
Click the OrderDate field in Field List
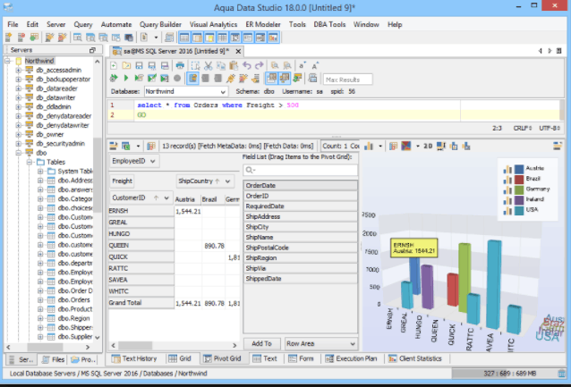(x=301, y=186)
